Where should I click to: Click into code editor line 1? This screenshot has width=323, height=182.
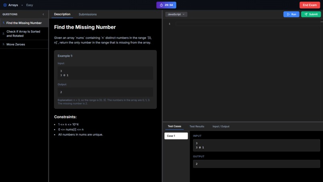pos(248,24)
